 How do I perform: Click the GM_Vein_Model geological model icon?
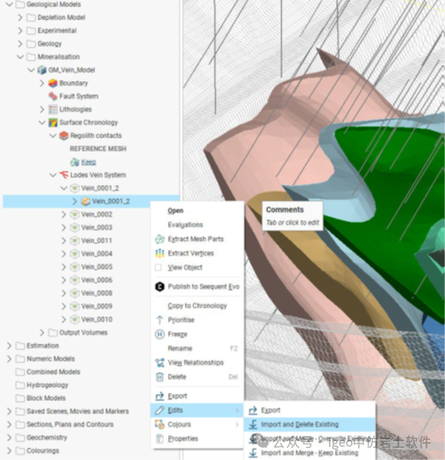click(42, 70)
